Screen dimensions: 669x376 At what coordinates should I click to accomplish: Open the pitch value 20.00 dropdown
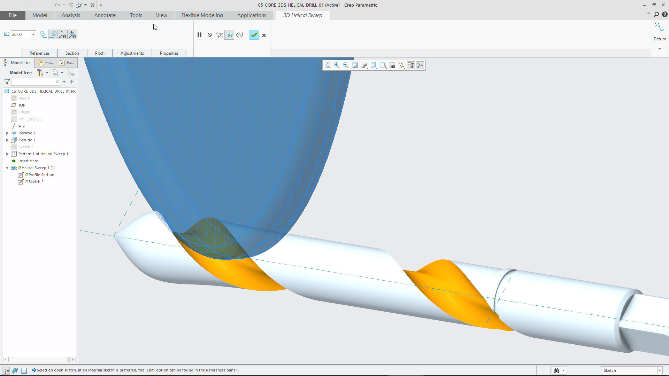coord(33,34)
